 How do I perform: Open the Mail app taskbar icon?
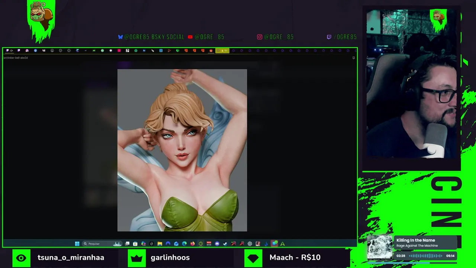pos(176,244)
